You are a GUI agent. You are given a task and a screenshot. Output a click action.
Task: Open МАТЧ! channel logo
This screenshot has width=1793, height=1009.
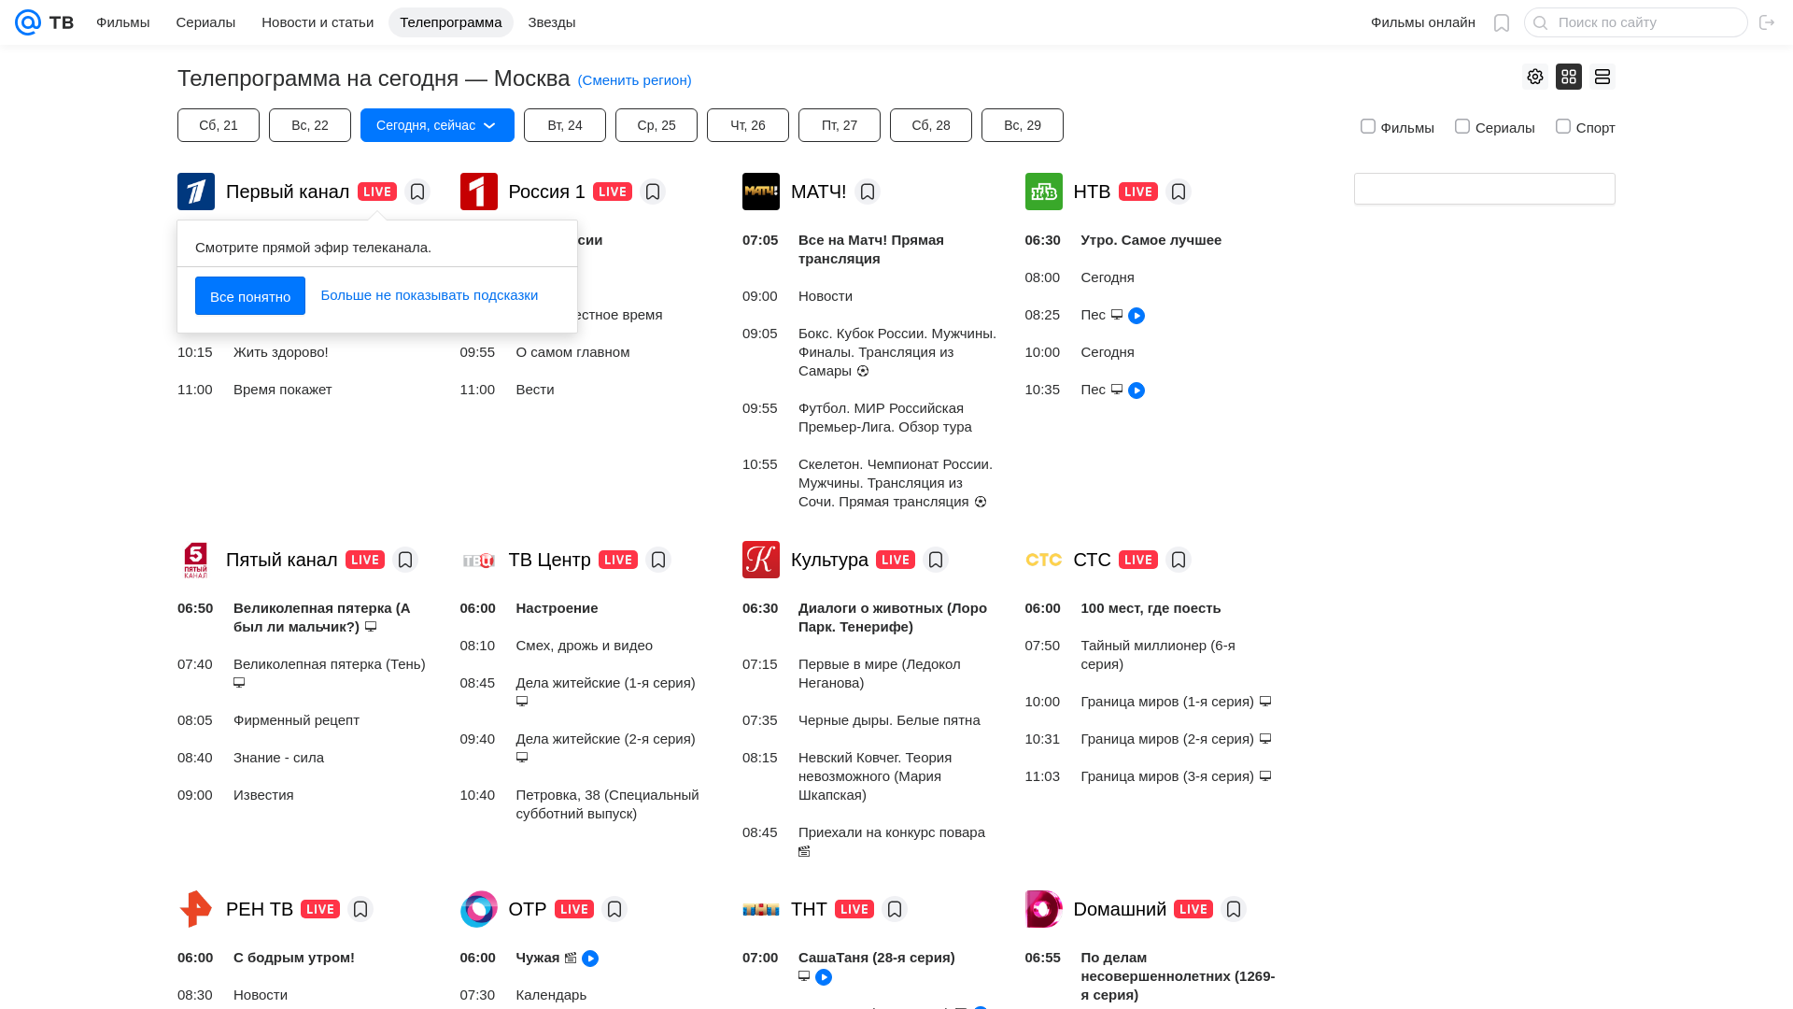[761, 192]
